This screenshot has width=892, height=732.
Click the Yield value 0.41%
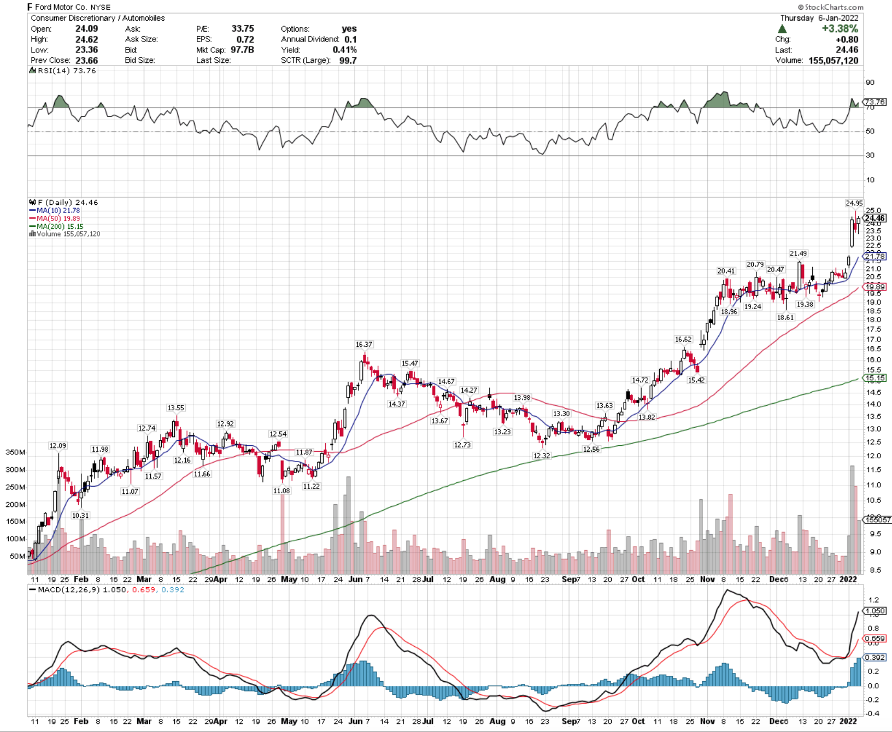[344, 50]
